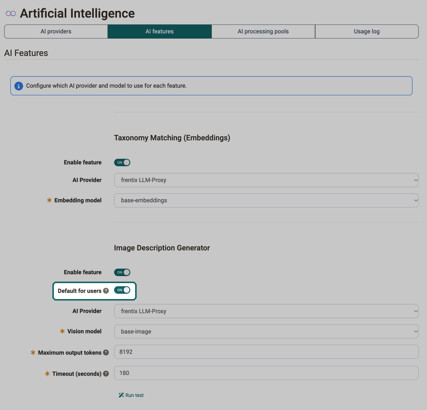Image resolution: width=427 pixels, height=410 pixels.
Task: Expand the Vision model dropdown
Action: pos(266,331)
